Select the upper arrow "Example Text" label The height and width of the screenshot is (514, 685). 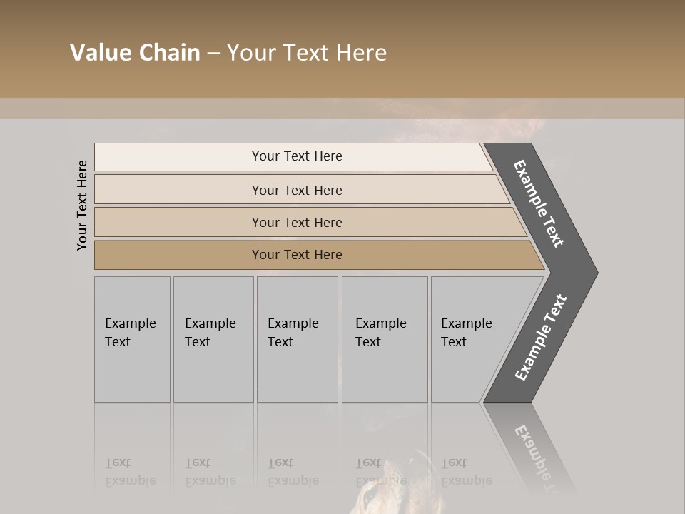[539, 203]
